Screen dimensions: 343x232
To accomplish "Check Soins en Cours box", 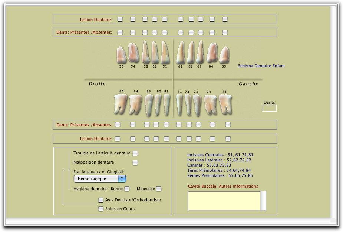I will tap(100, 209).
